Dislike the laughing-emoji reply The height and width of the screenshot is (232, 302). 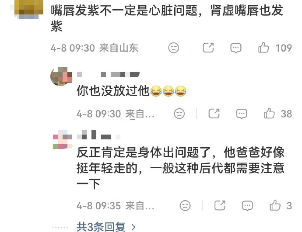(179, 114)
